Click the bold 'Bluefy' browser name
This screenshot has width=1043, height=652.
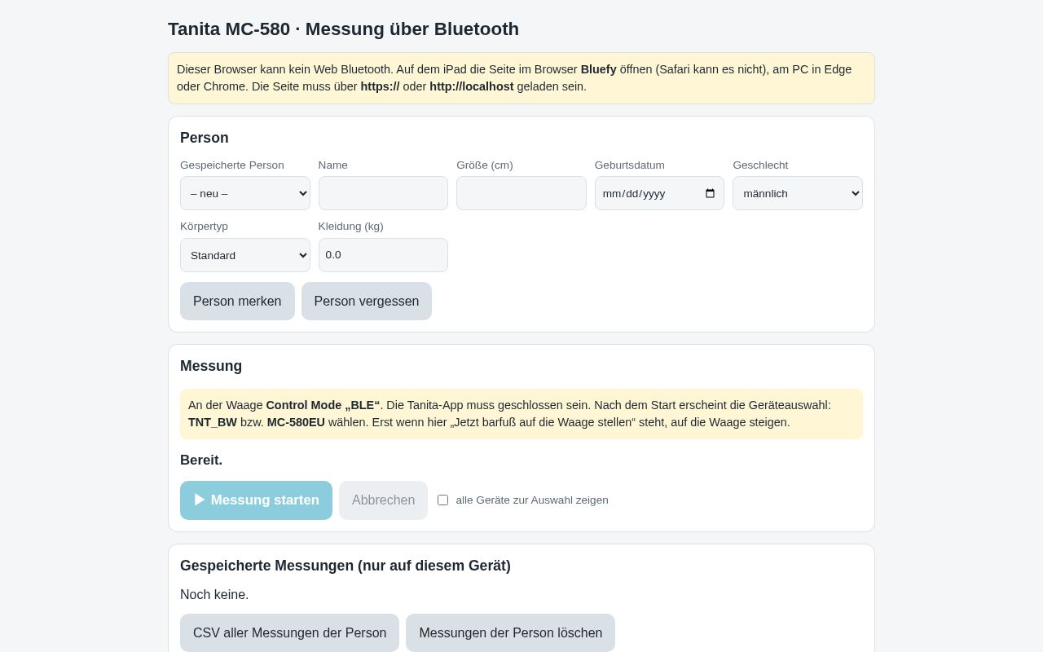[599, 69]
